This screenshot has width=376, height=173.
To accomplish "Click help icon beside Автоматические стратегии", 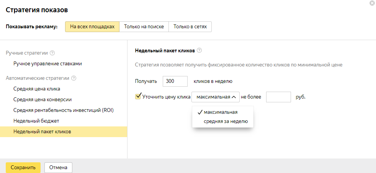I will coord(74,78).
